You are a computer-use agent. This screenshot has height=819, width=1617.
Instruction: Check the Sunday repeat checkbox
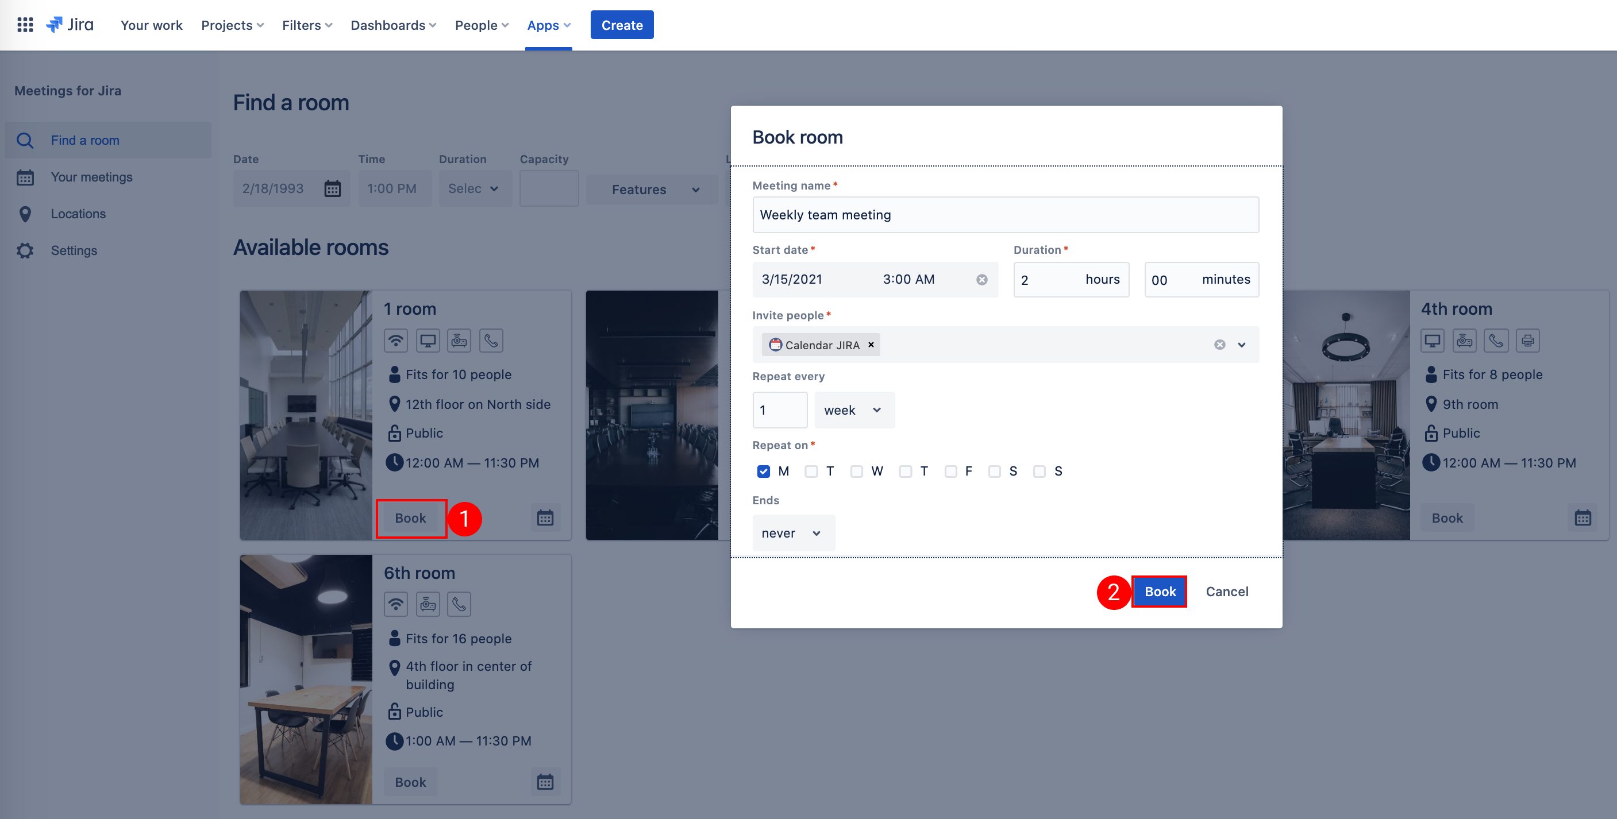click(1039, 472)
